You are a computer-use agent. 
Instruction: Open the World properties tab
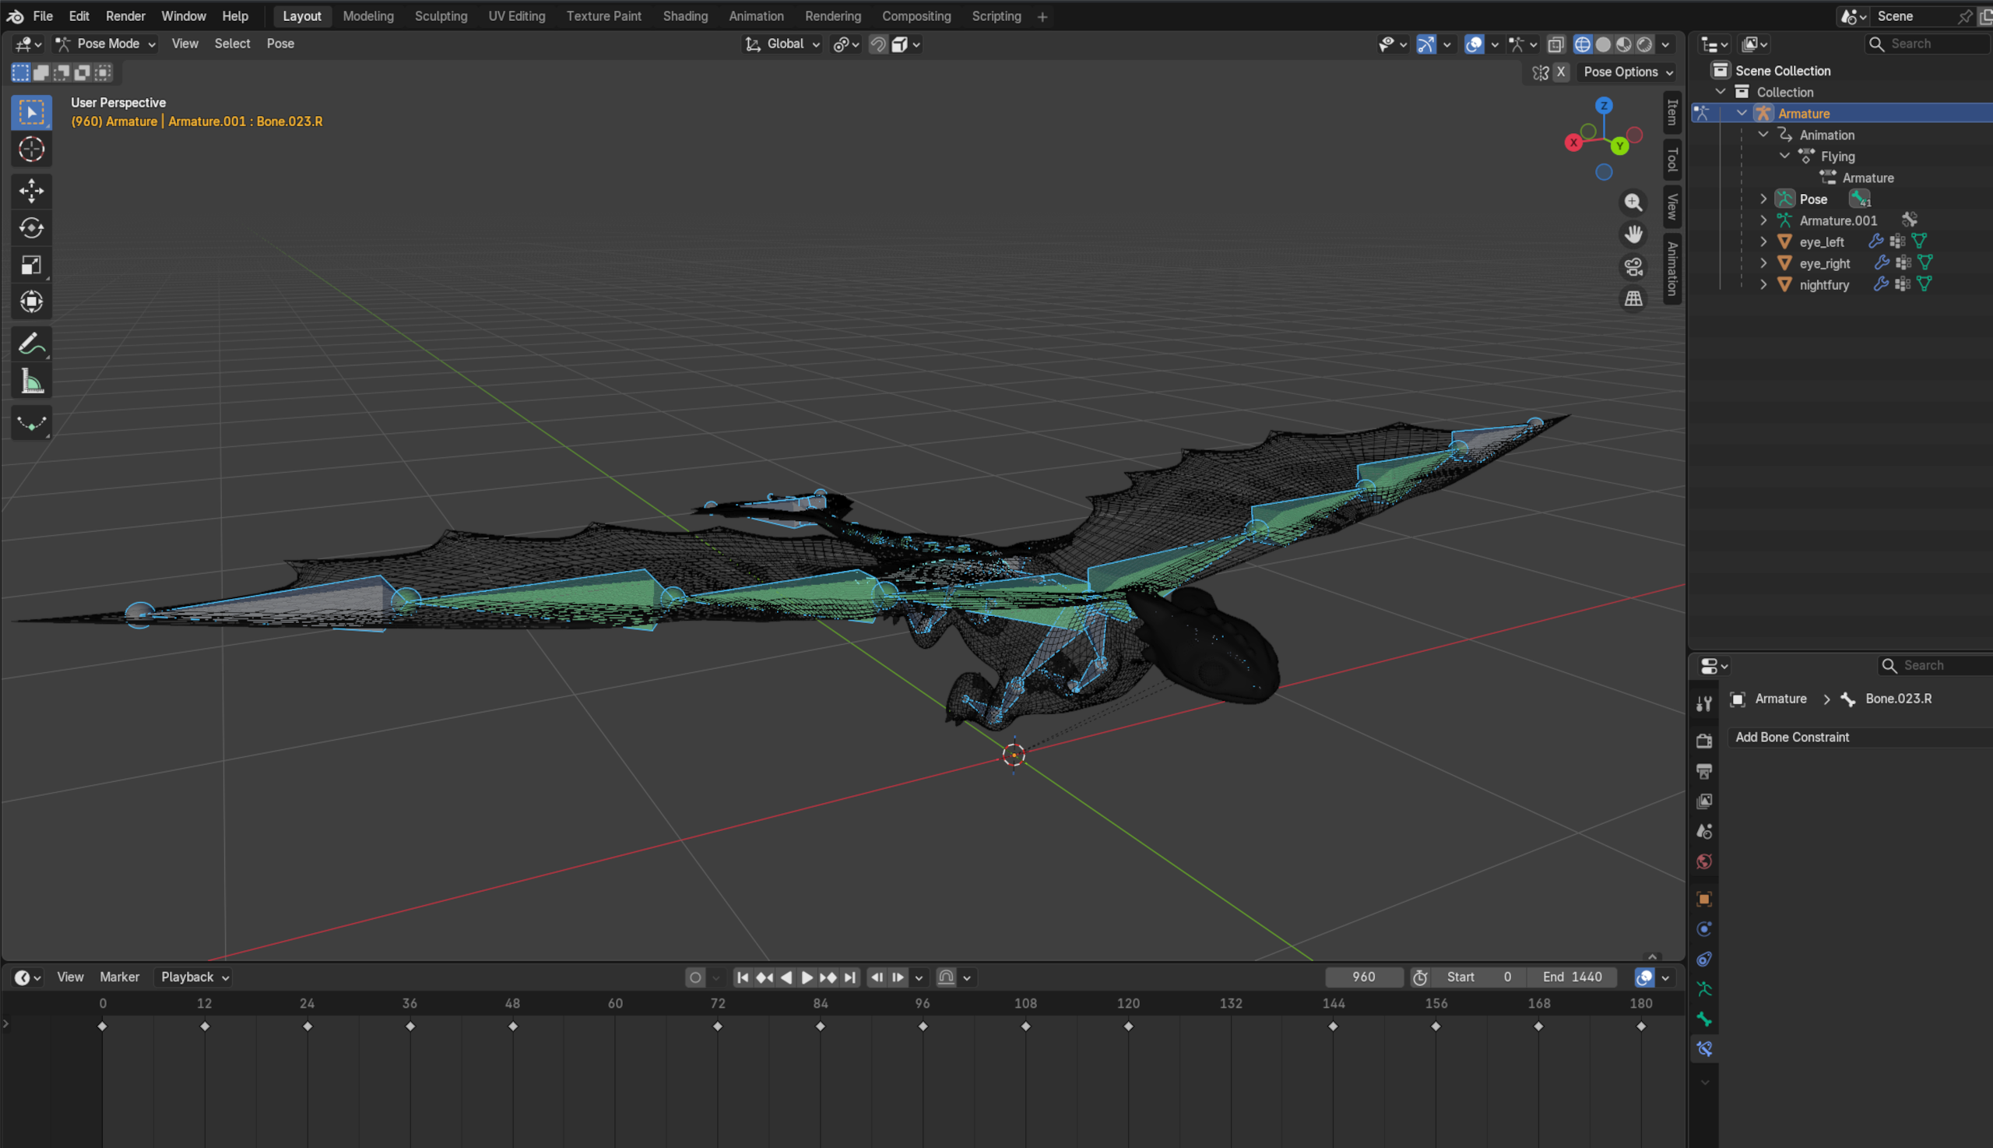(x=1704, y=861)
